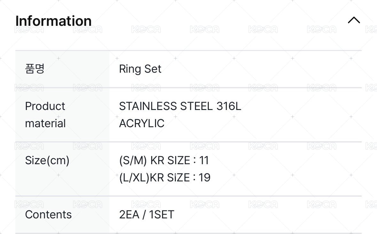Click the Product material label
377x234 pixels.
[45, 114]
